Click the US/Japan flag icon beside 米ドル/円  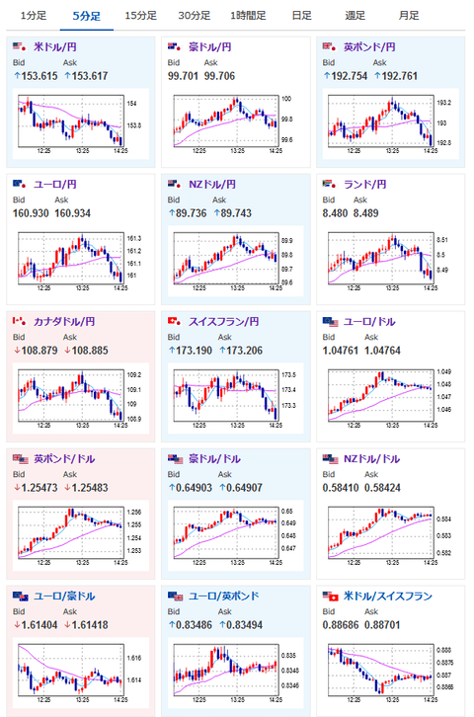[20, 46]
